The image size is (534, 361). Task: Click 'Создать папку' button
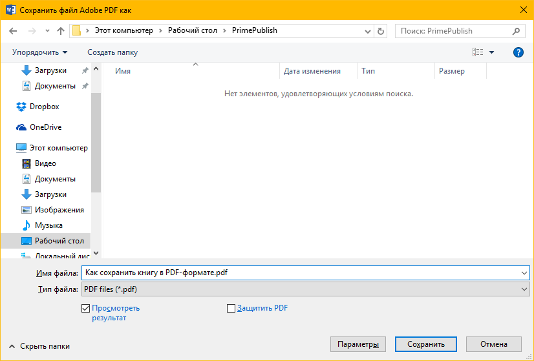tap(112, 52)
